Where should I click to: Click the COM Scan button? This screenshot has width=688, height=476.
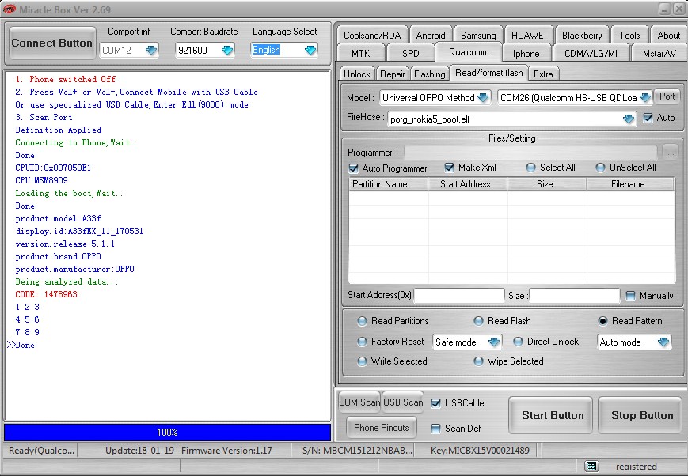coord(359,402)
